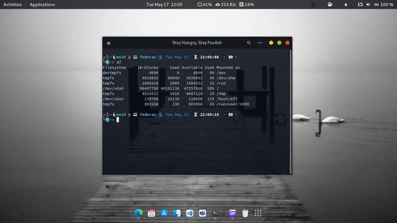
Task: Click the terminal window title 'Stay Hungry, Stay Foolish'
Action: point(197,43)
